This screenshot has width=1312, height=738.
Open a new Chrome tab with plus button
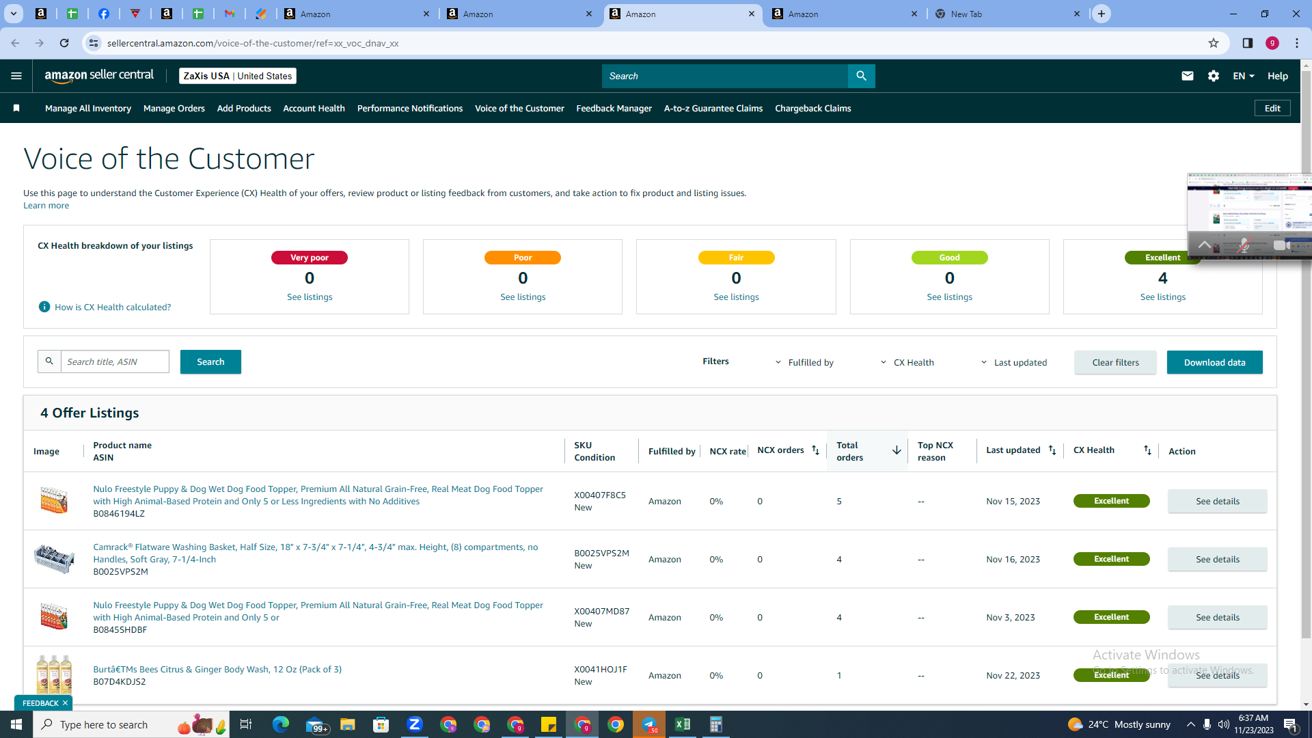[1102, 14]
